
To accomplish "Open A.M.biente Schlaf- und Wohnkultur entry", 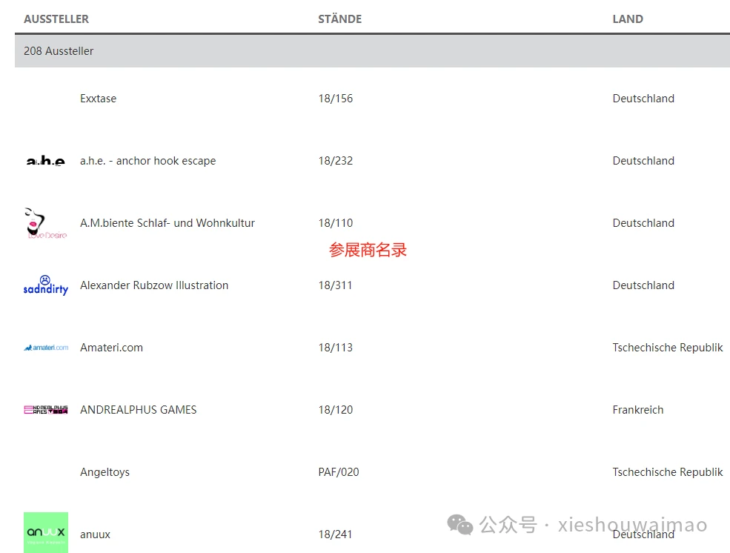I will coord(167,223).
